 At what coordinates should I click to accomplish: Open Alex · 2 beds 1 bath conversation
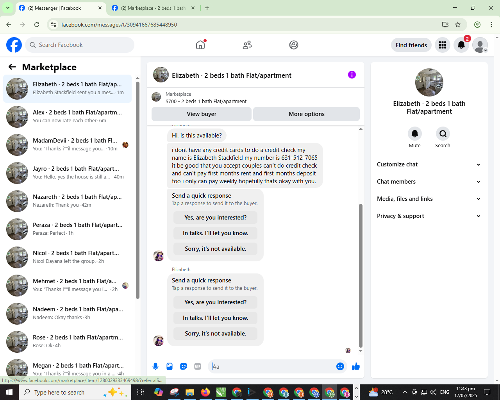pos(67,116)
